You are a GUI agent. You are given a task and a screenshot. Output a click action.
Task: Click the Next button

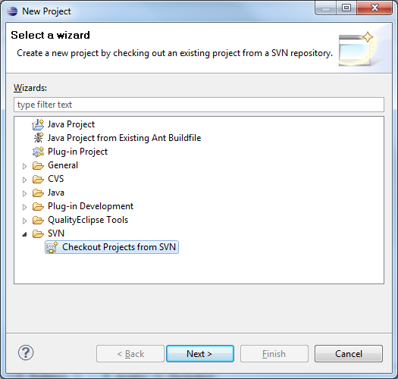(x=200, y=353)
